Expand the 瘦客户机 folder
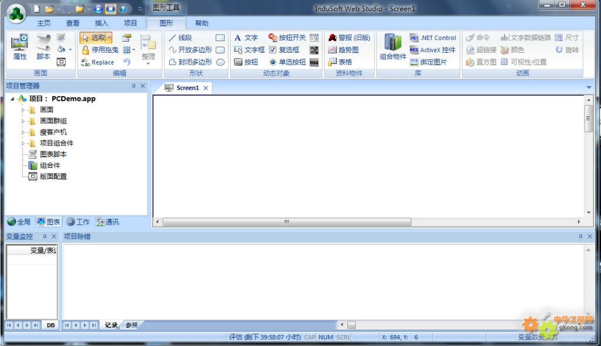The height and width of the screenshot is (346, 601). click(x=23, y=132)
